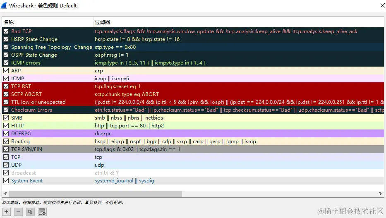Select the HSRP State Change rule name

pos(34,39)
